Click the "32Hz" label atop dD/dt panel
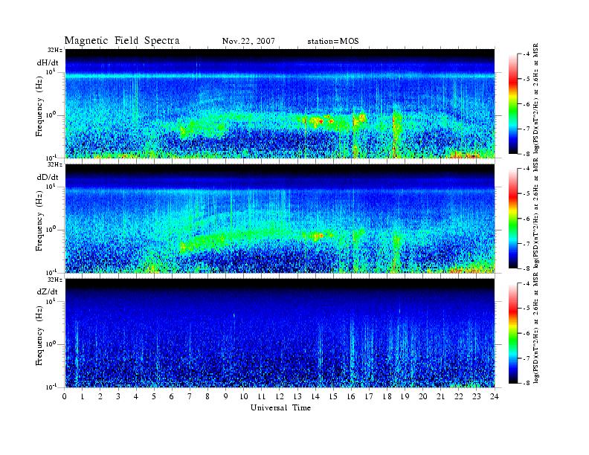The height and width of the screenshot is (455, 589). pyautogui.click(x=55, y=164)
